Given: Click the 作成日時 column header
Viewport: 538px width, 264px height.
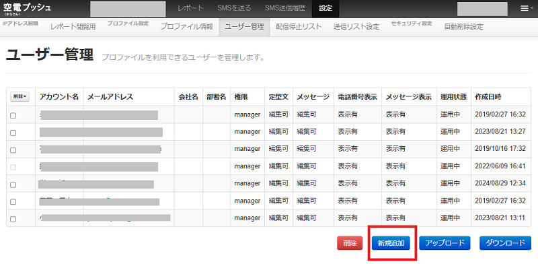Looking at the screenshot, I should [488, 97].
